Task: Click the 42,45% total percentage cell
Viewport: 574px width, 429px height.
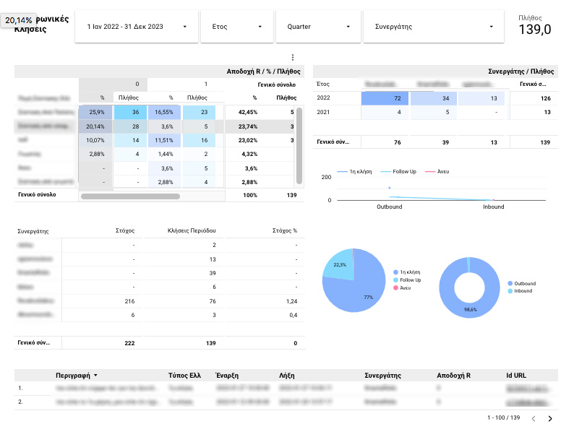Action: tap(248, 112)
